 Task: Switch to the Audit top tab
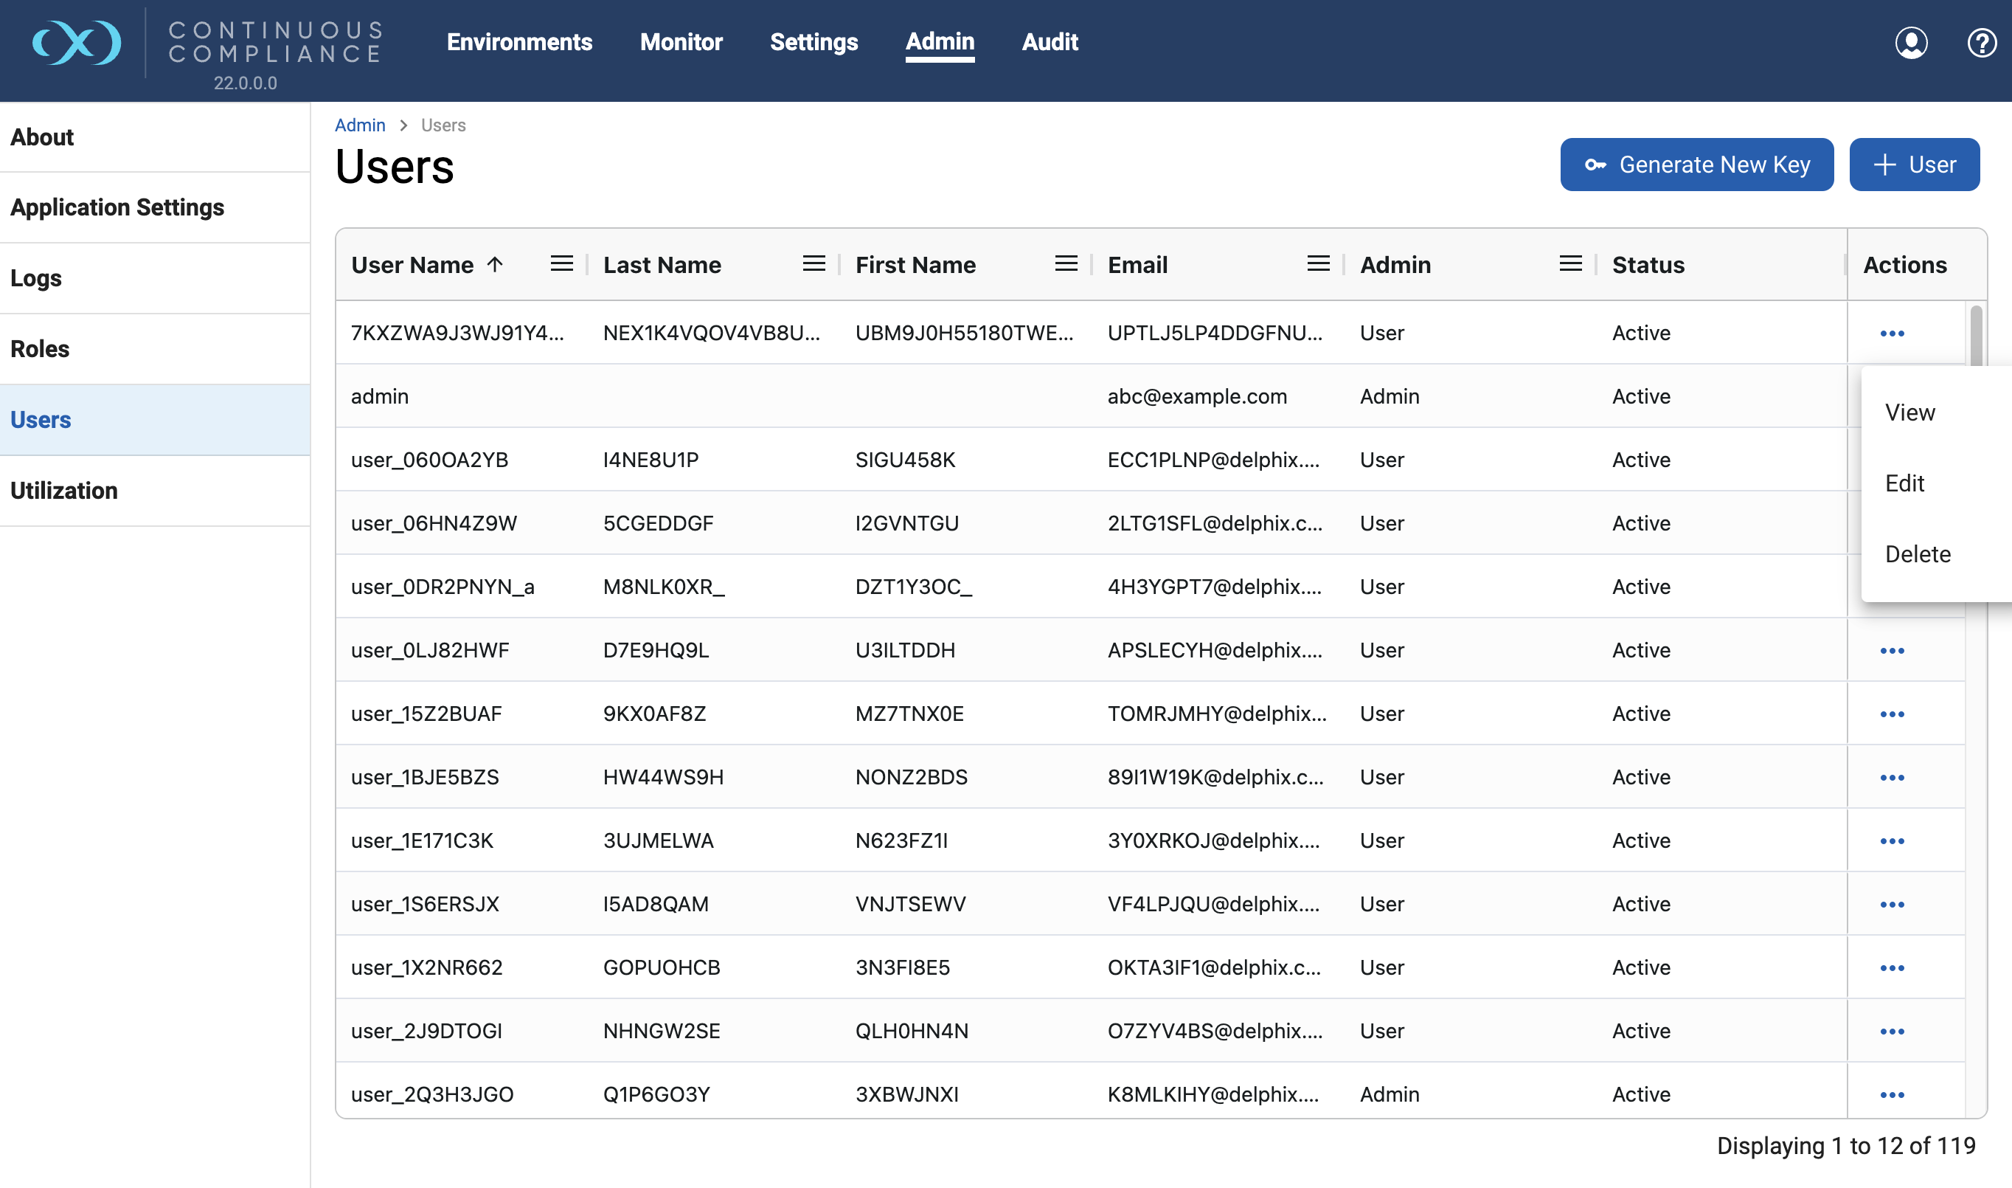coord(1049,41)
